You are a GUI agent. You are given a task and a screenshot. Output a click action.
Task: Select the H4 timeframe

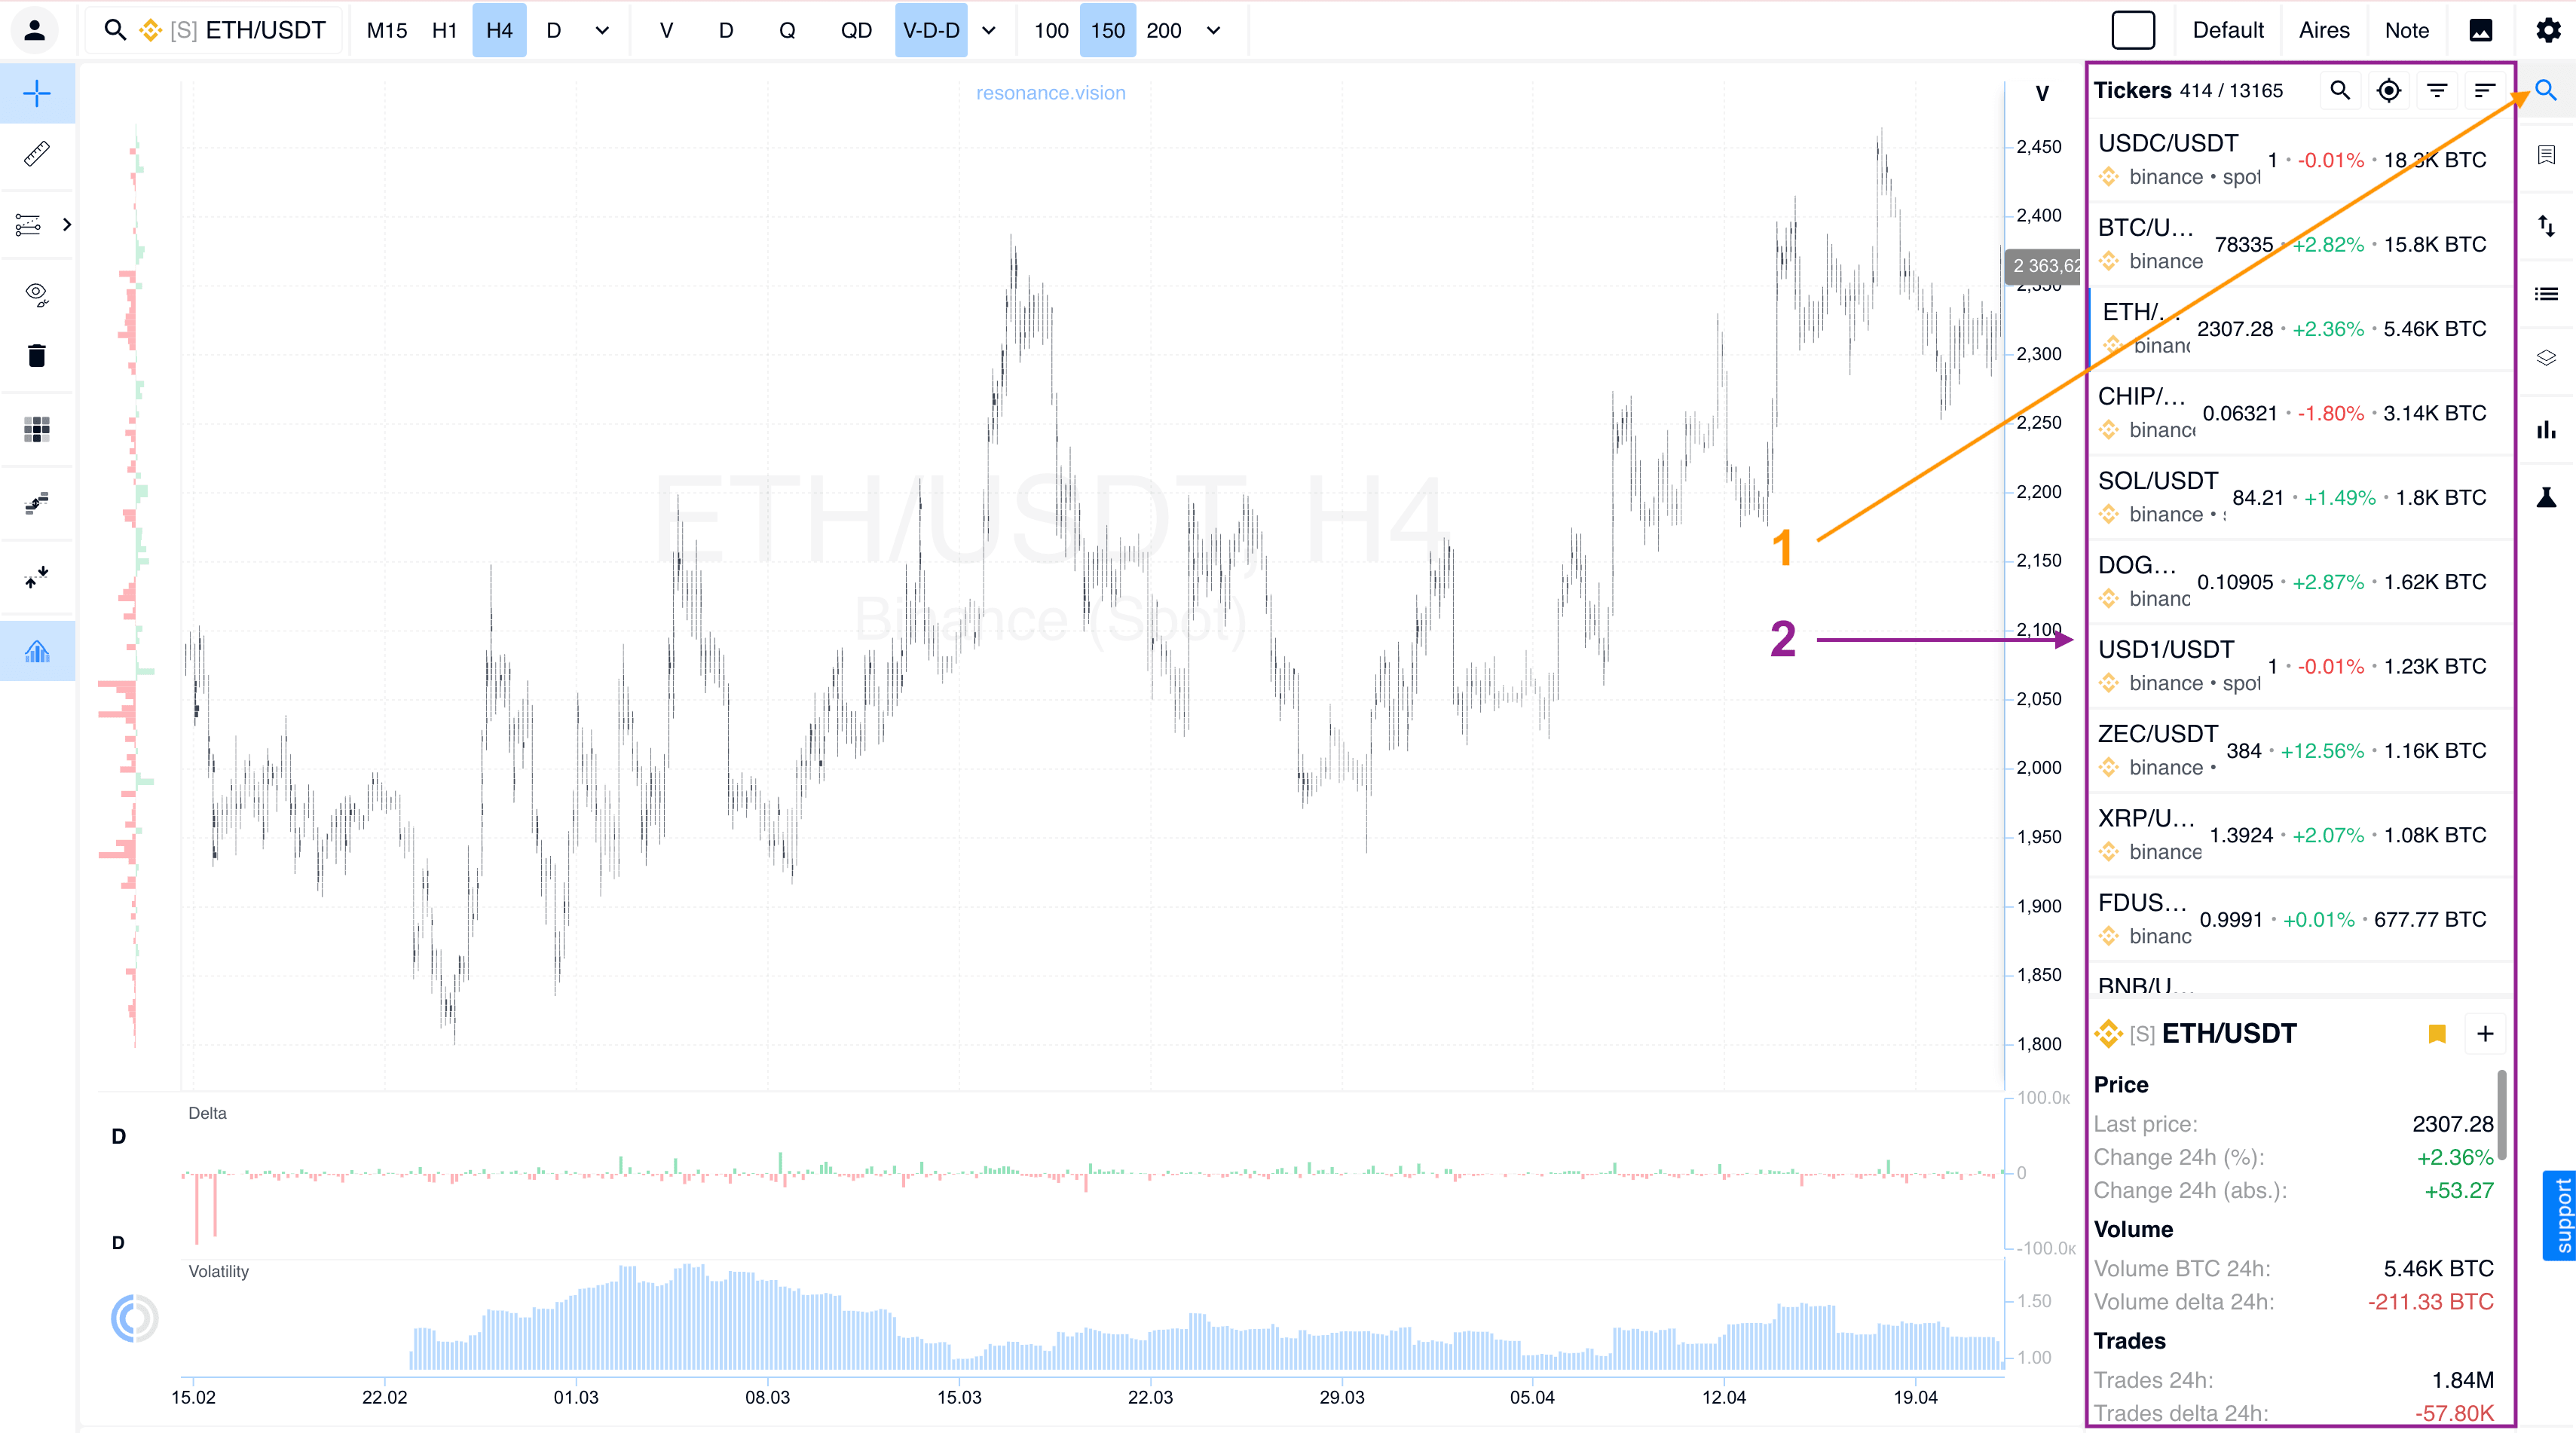[x=499, y=30]
